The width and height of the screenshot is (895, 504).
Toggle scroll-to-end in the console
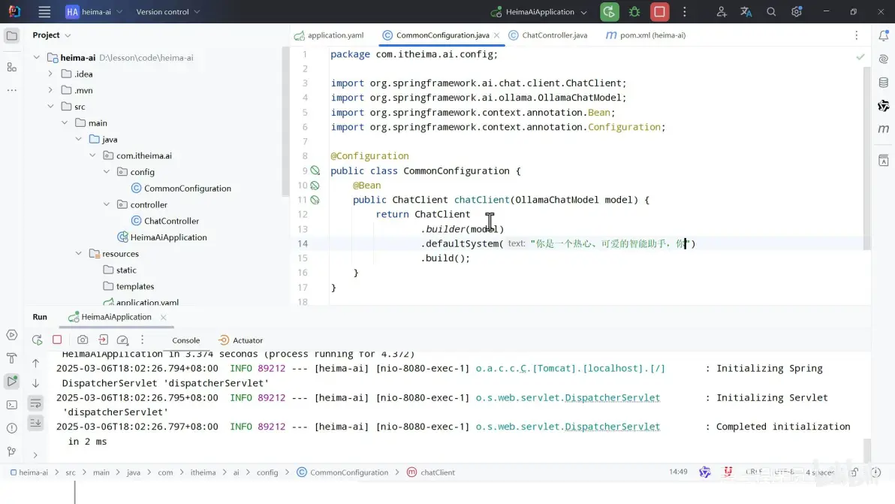click(x=35, y=422)
